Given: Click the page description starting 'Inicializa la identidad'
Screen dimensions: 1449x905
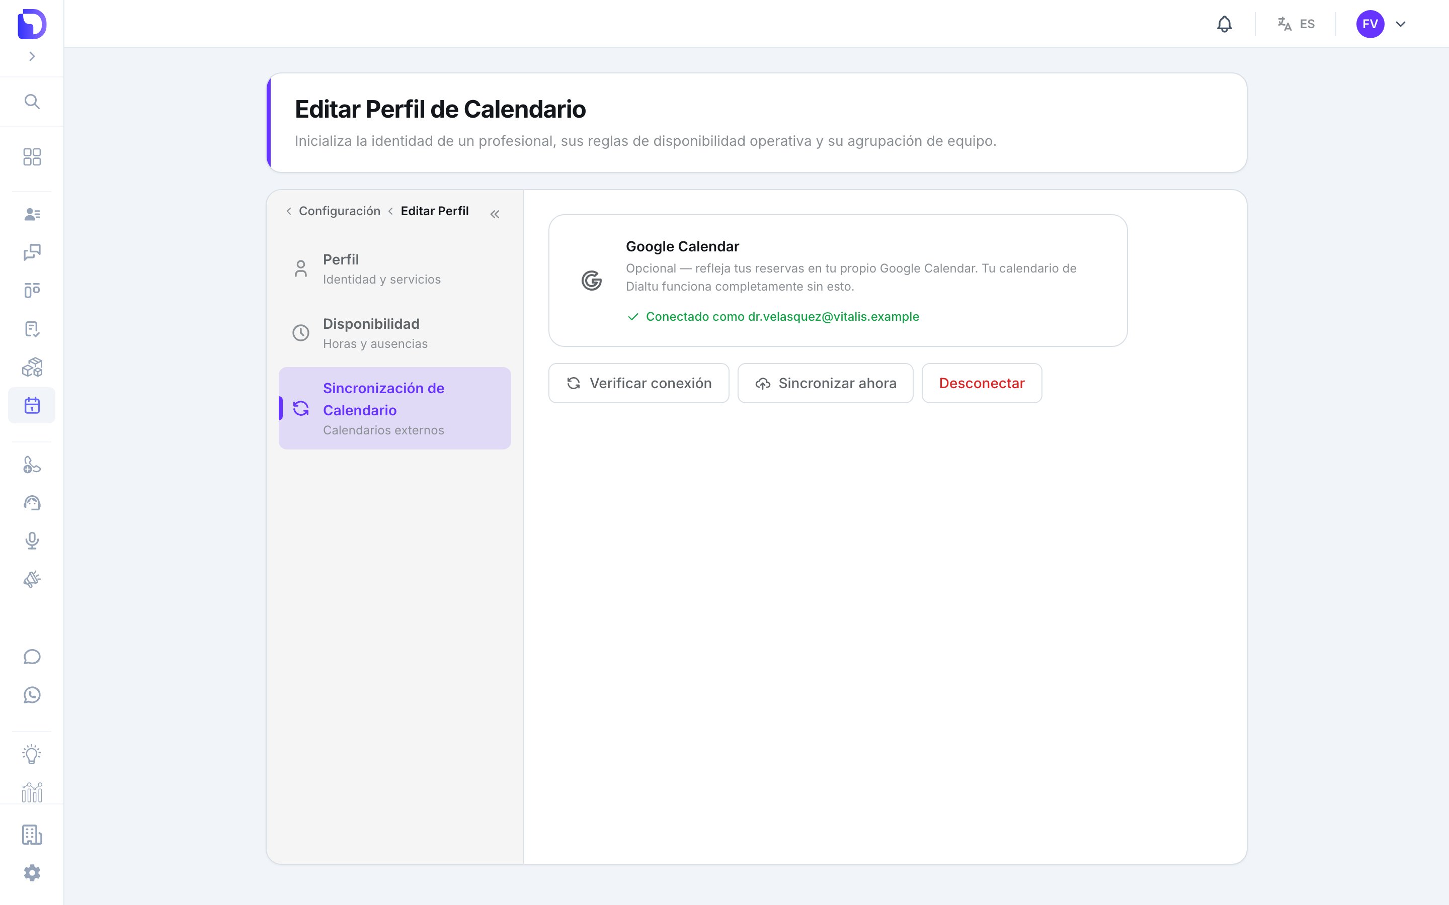Looking at the screenshot, I should (x=646, y=141).
